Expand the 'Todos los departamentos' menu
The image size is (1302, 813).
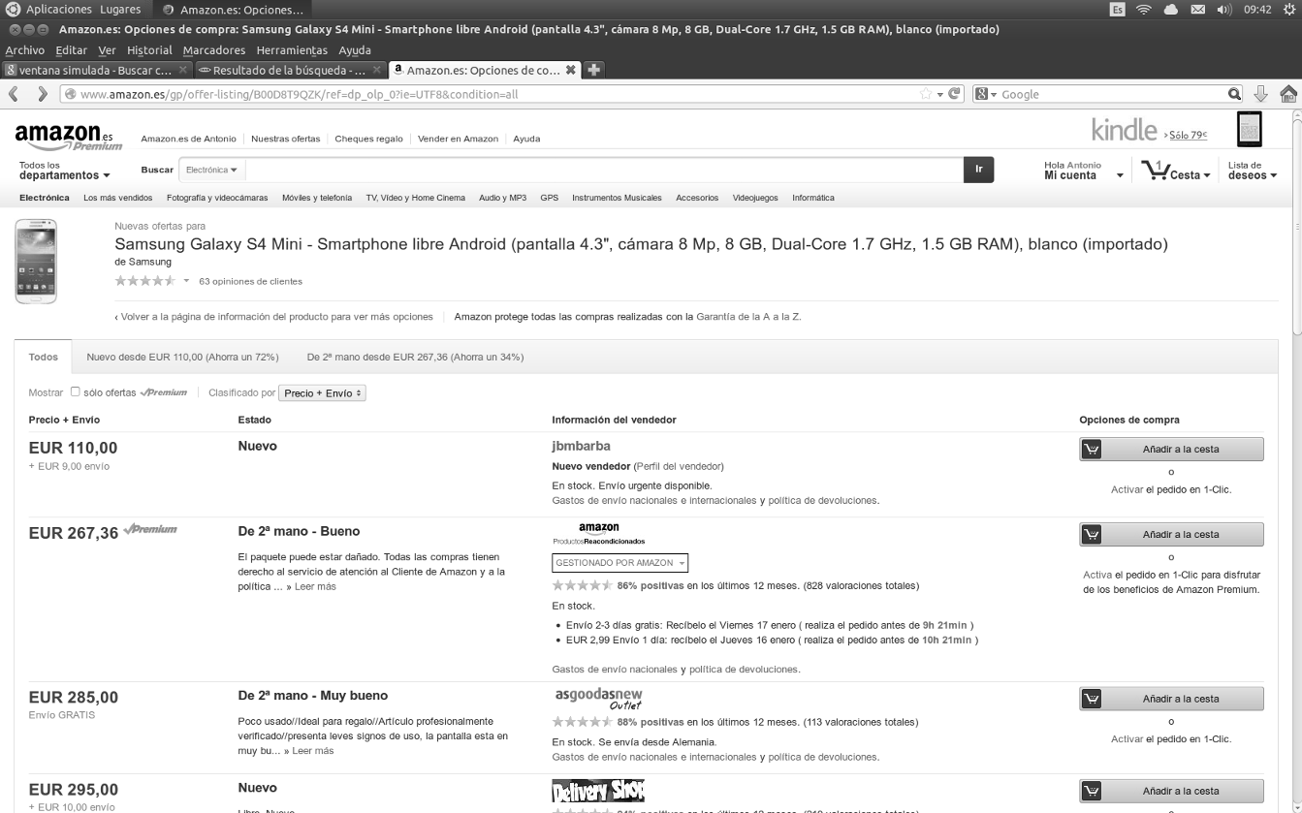click(x=64, y=171)
